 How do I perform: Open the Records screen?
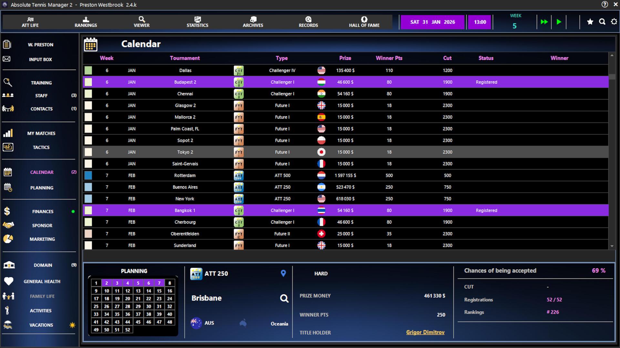click(x=308, y=22)
